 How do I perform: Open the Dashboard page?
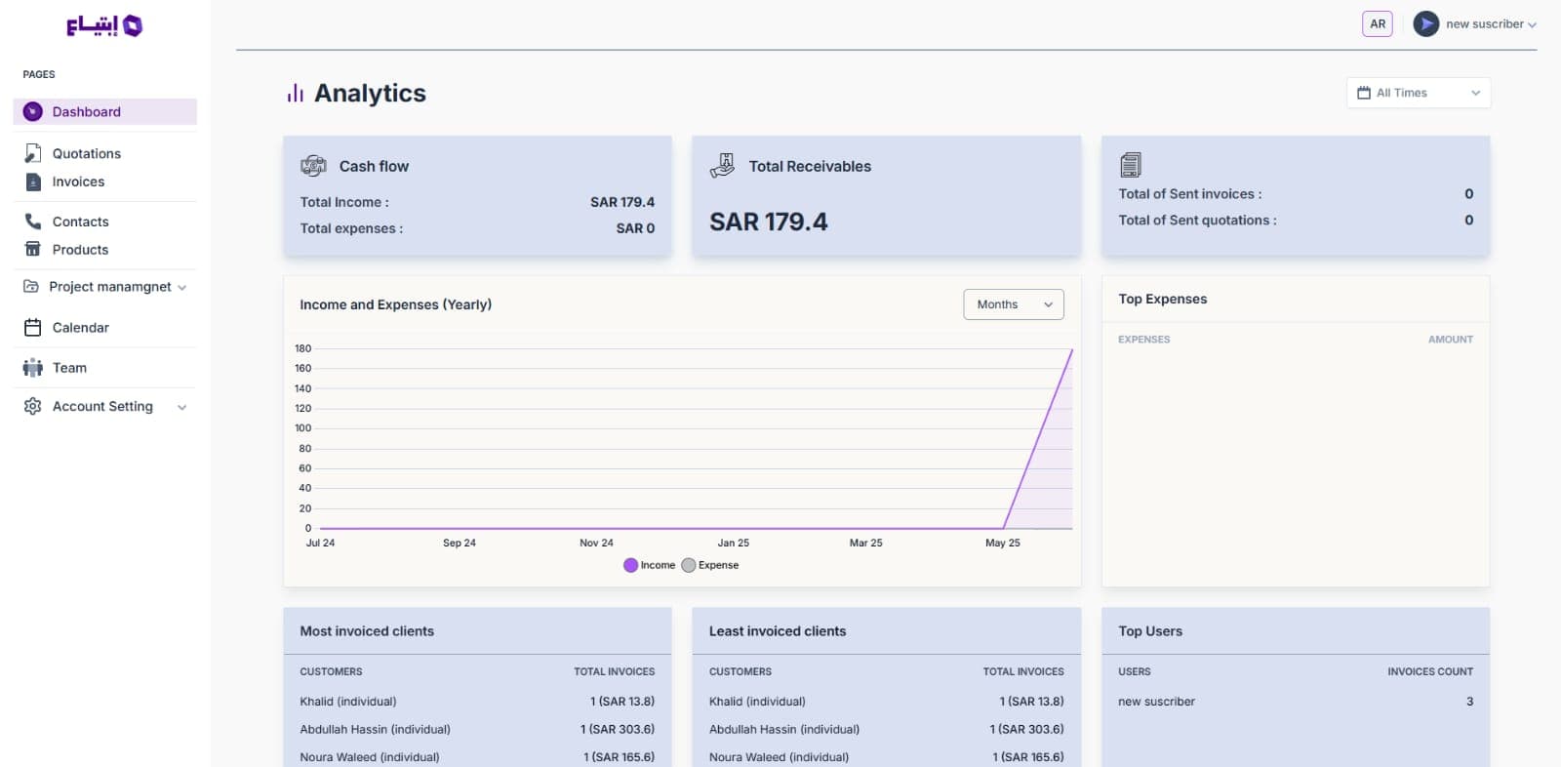coord(86,112)
